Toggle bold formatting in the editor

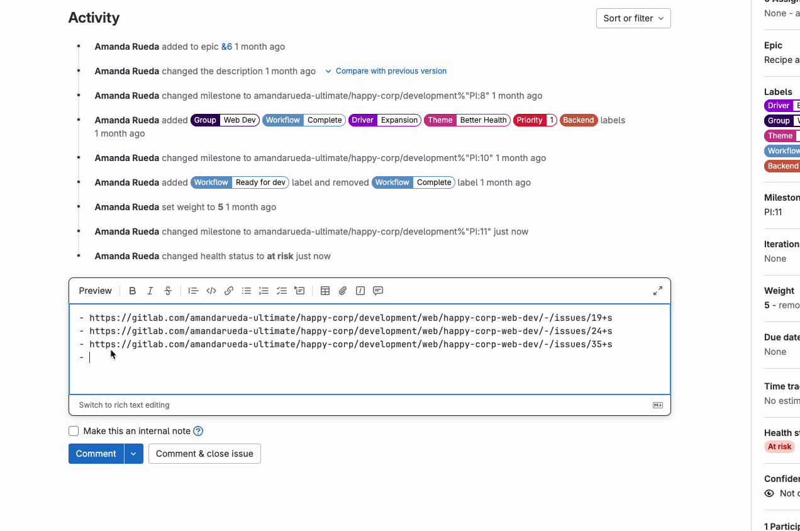[x=132, y=291]
